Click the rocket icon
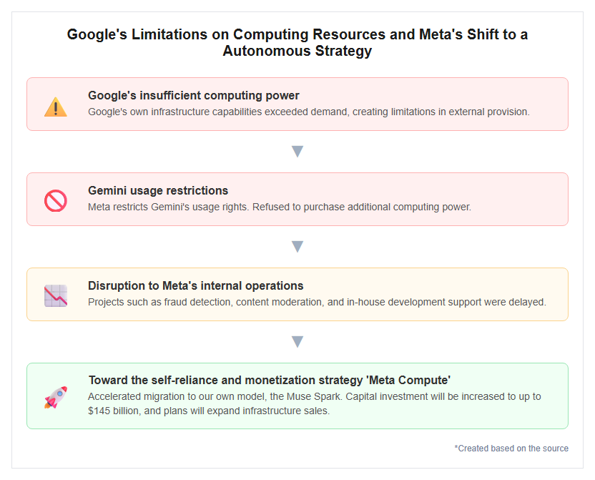Screen dimensions: 595x480 [56, 397]
